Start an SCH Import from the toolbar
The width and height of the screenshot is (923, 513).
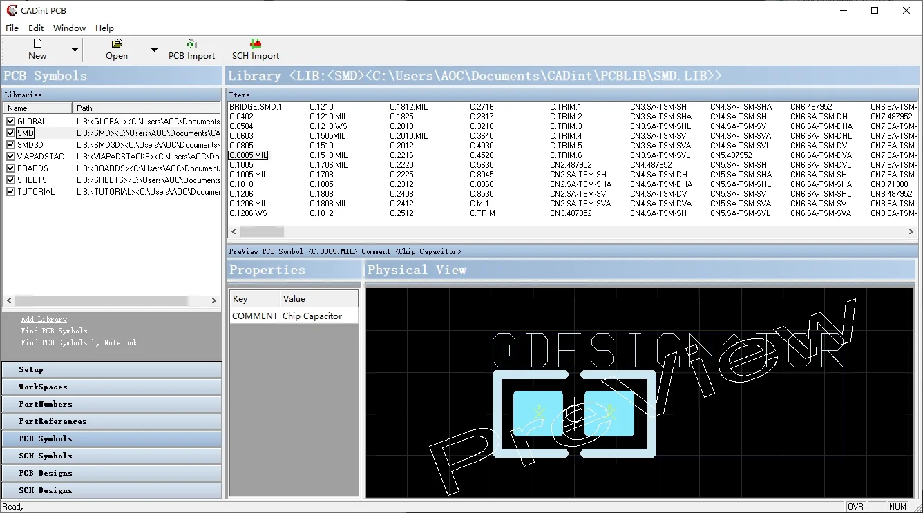(x=255, y=49)
